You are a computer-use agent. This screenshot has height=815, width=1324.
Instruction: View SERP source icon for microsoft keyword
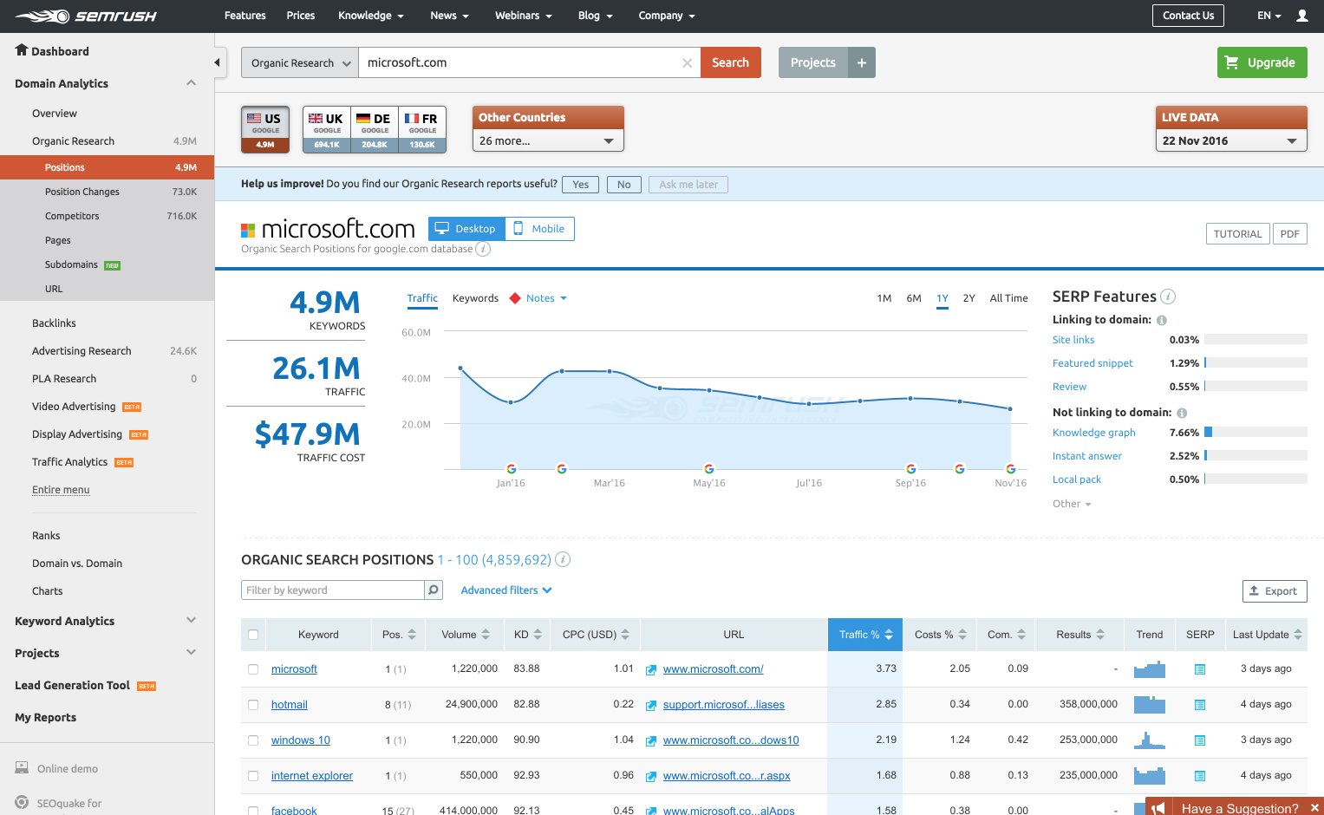1200,669
